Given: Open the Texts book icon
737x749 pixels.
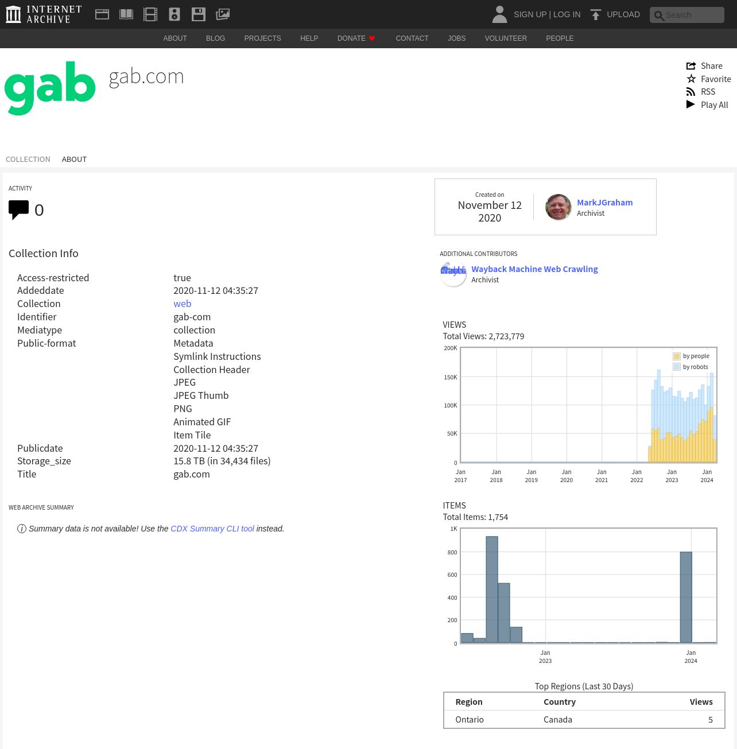Looking at the screenshot, I should pos(126,14).
